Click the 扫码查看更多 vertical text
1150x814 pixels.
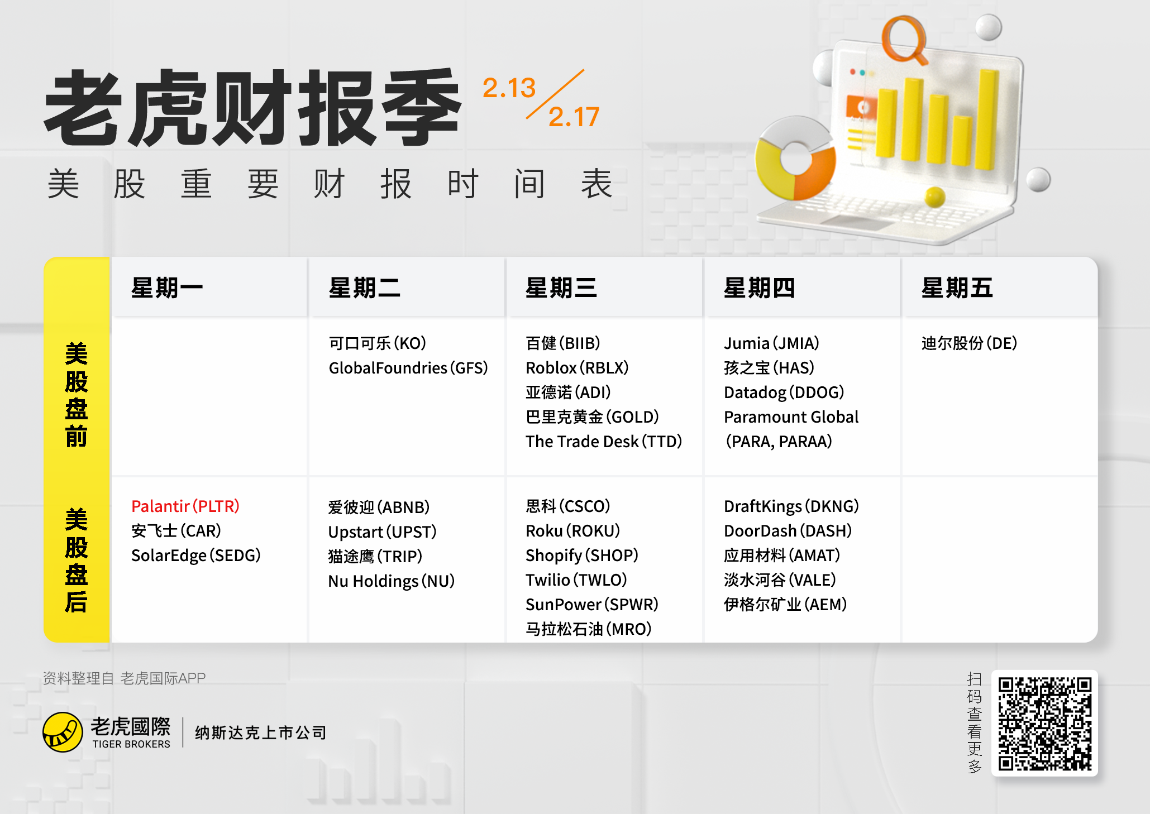coord(974,723)
